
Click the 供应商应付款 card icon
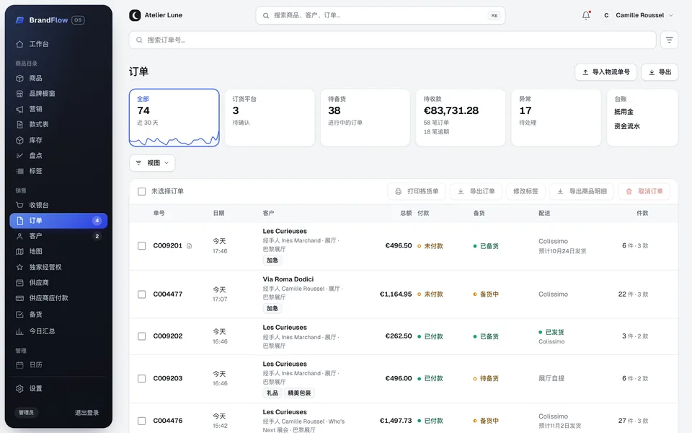click(x=19, y=298)
